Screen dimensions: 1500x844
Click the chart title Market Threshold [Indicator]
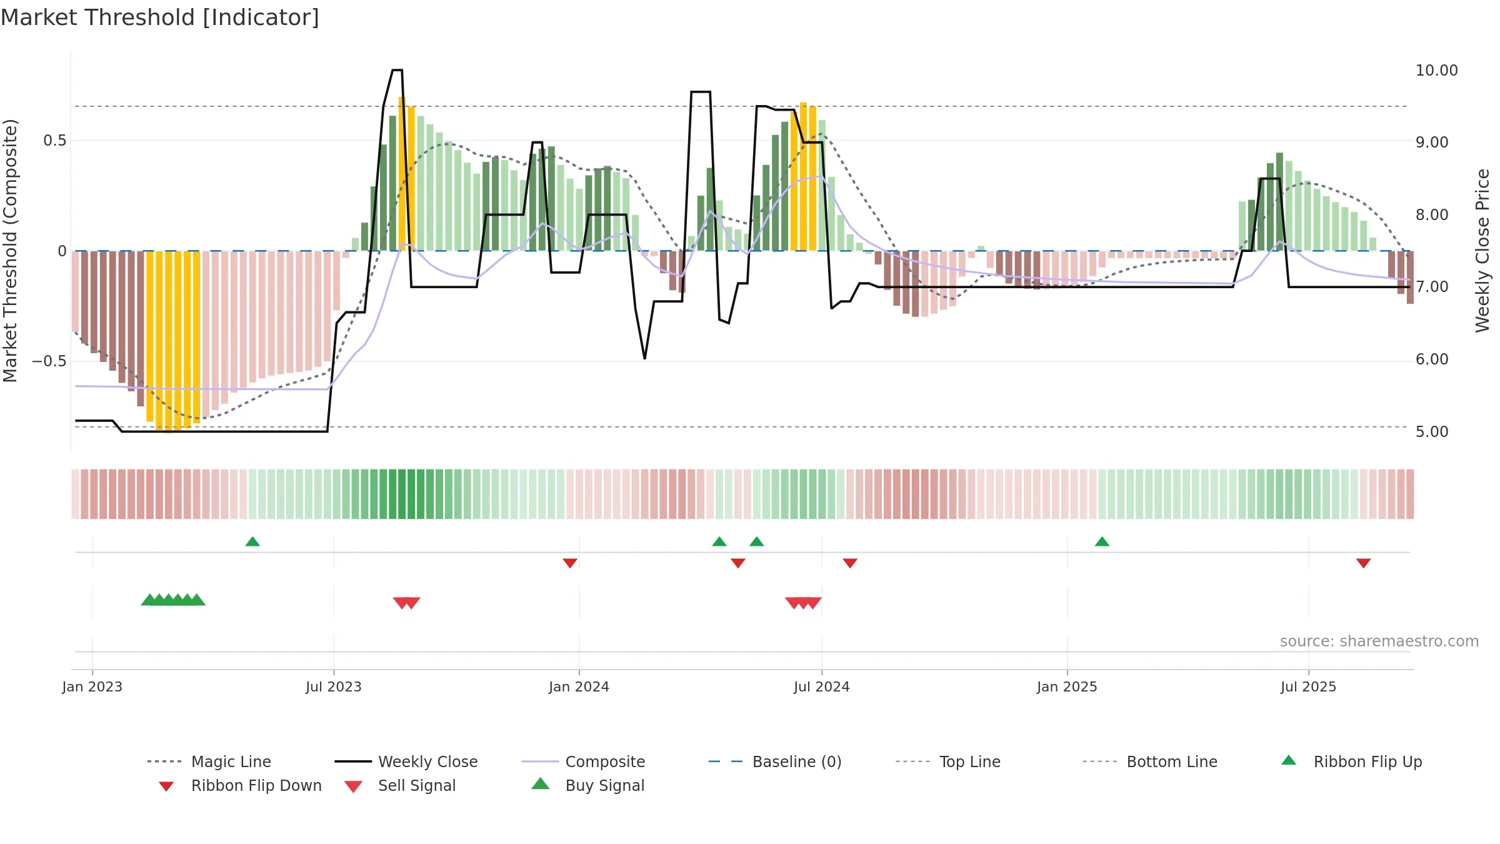[x=160, y=18]
